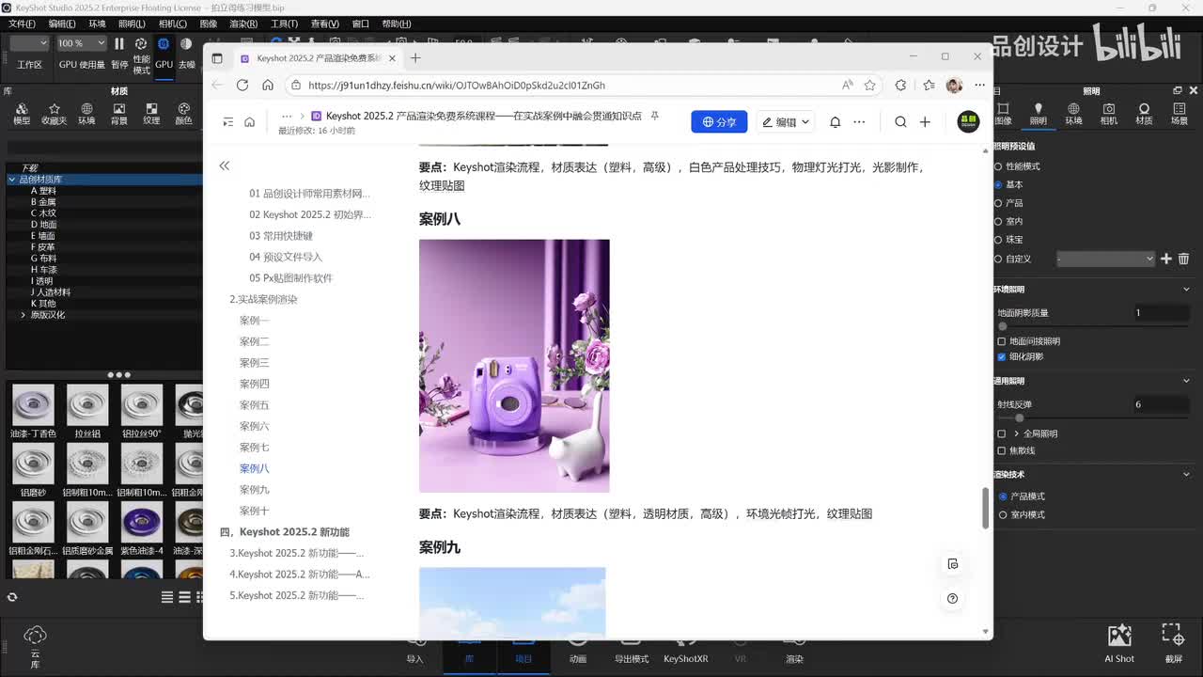1203x677 pixels.
Task: Switch to 相机 camera tab in project panel
Action: [x=1109, y=114]
